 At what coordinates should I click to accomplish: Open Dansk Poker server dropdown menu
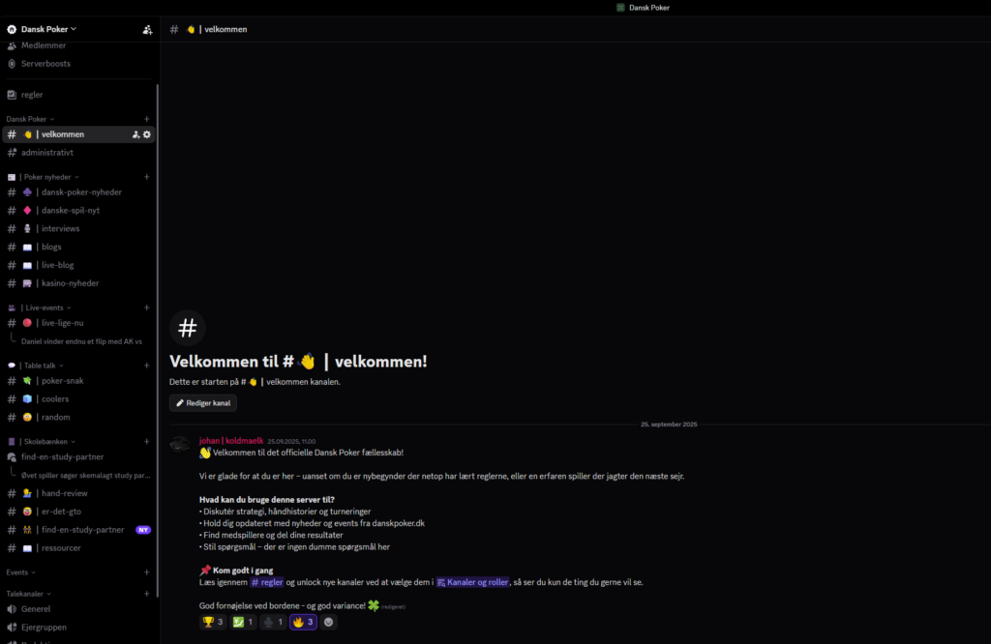pos(48,29)
